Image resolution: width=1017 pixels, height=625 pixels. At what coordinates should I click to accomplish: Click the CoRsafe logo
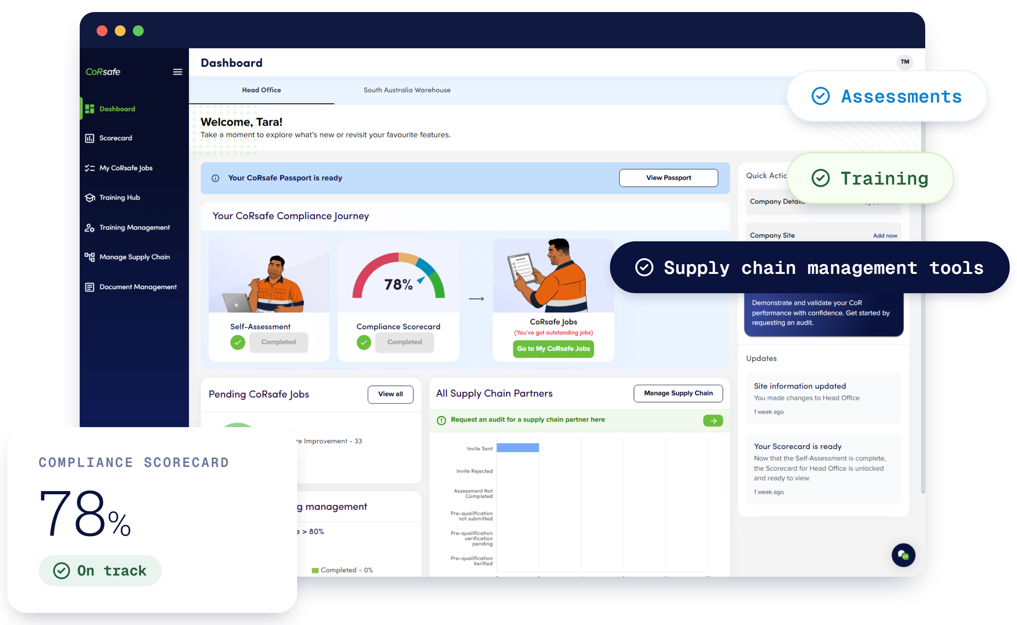point(103,72)
